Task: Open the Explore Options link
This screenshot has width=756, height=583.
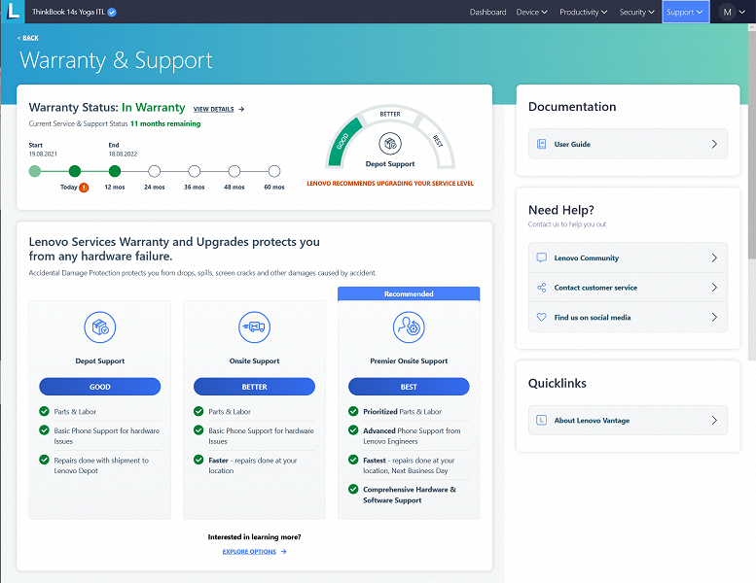Action: (249, 552)
